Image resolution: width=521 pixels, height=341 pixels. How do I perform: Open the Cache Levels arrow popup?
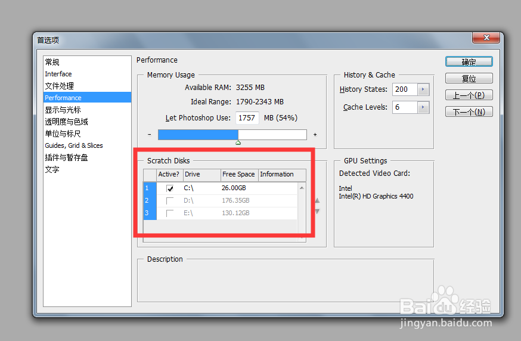point(423,107)
